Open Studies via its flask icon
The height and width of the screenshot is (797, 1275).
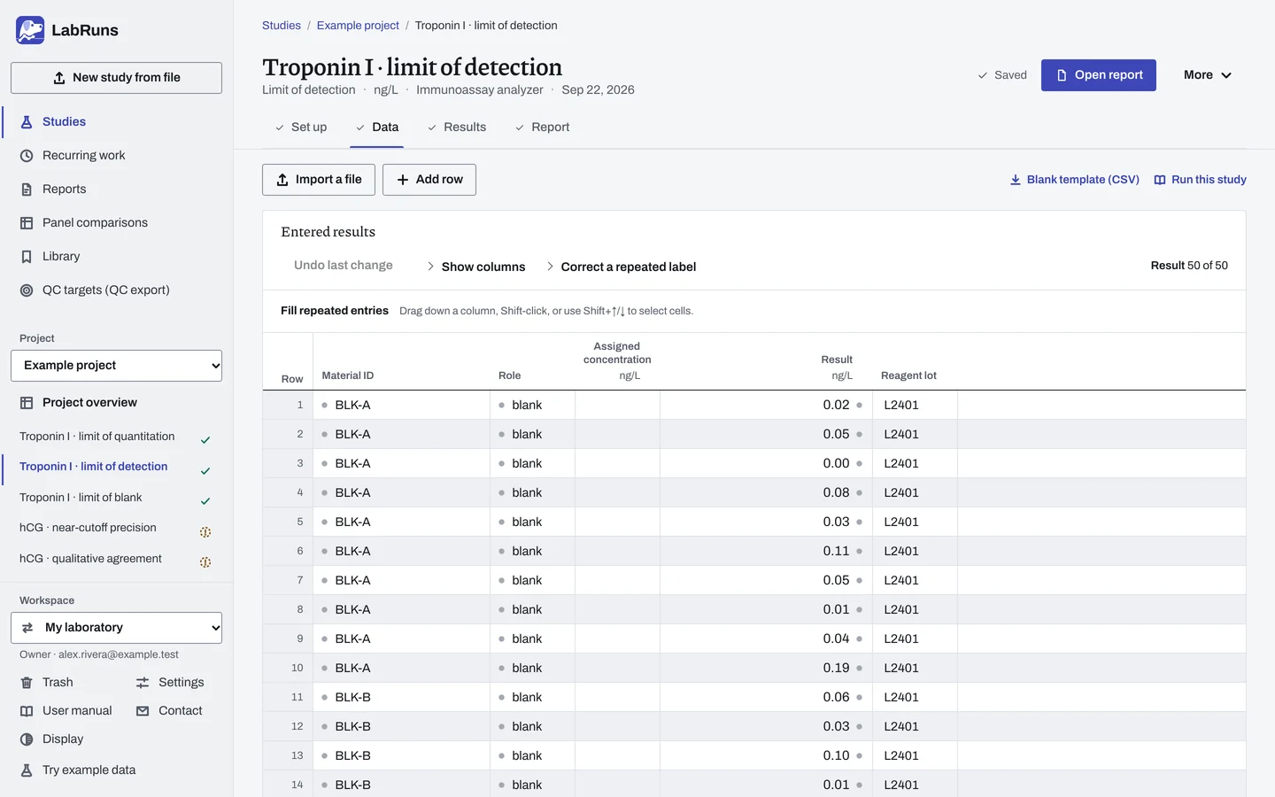click(x=27, y=122)
